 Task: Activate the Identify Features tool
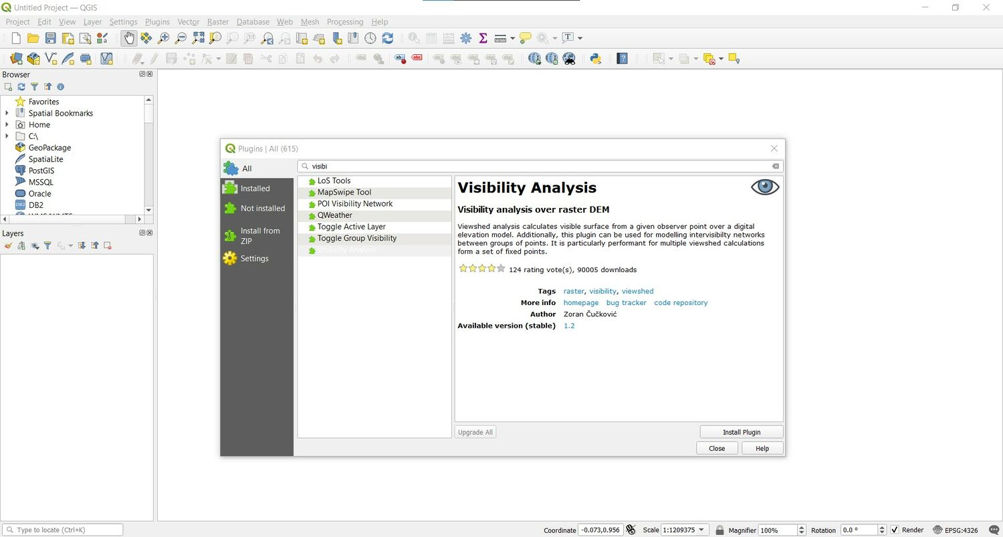(414, 38)
